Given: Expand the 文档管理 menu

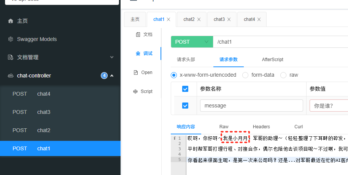Looking at the screenshot, I should (x=112, y=57).
